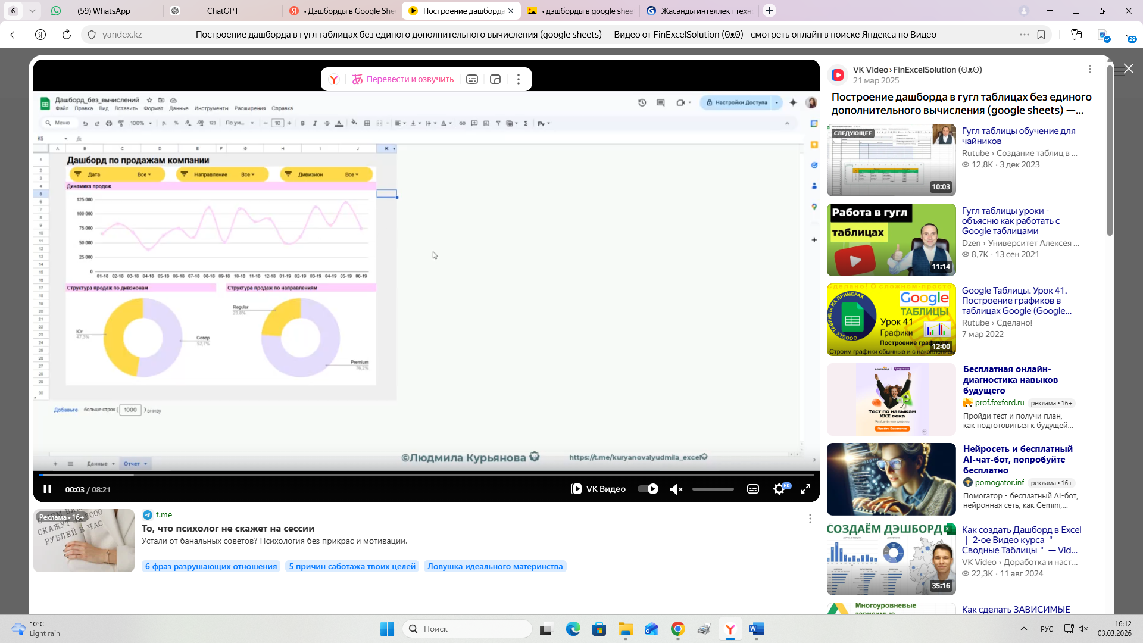Toggle player subtitles button
The height and width of the screenshot is (643, 1143).
pos(753,489)
